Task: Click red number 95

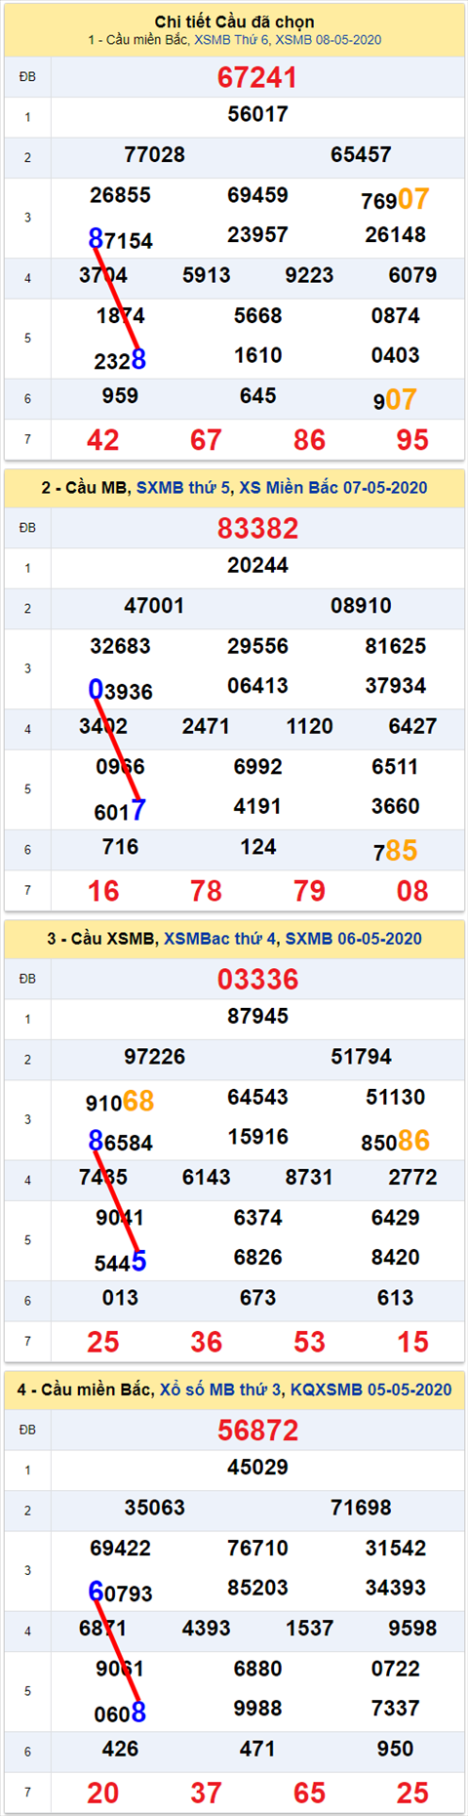Action: click(412, 440)
